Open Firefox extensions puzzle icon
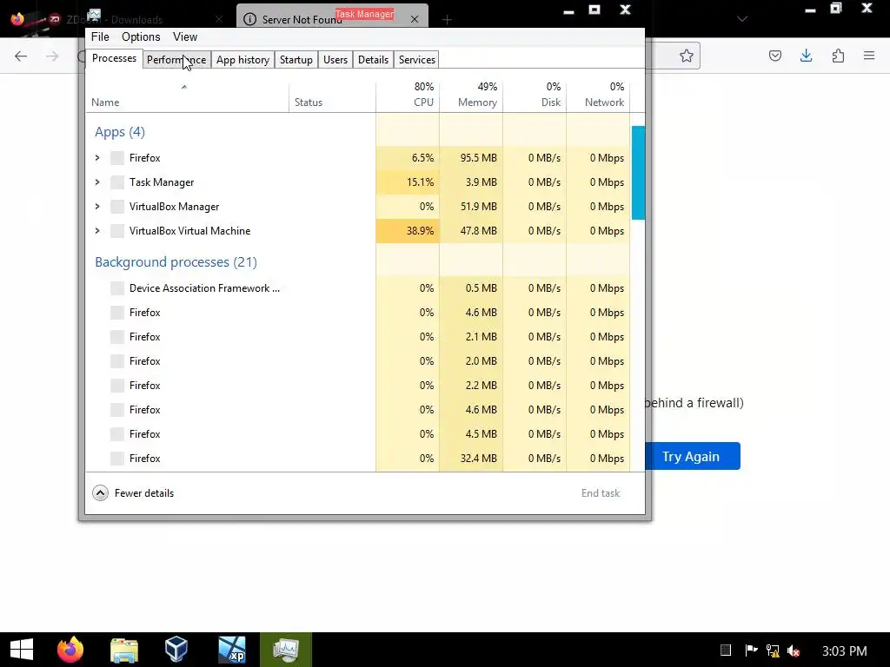890x667 pixels. [x=838, y=56]
